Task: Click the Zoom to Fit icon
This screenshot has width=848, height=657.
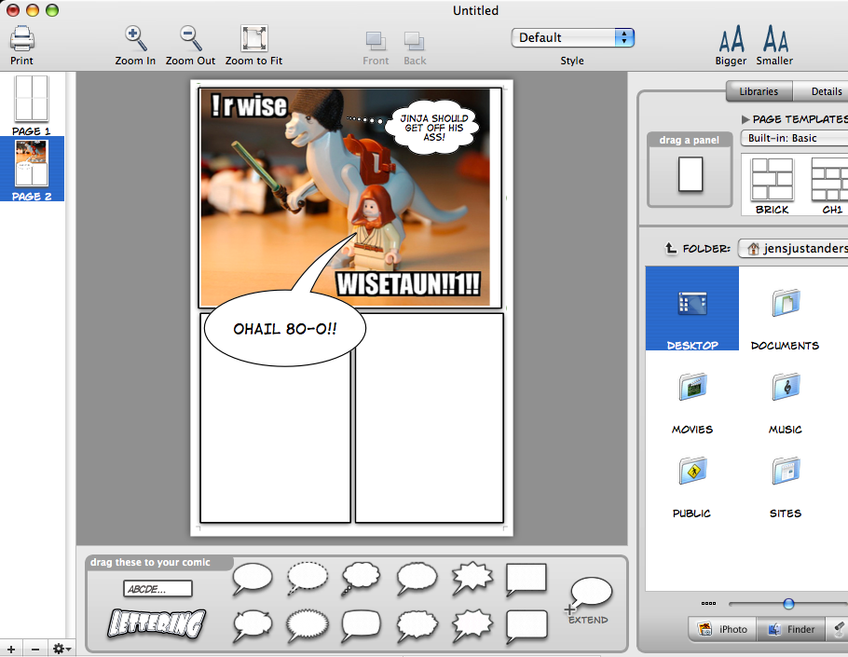Action: [x=254, y=38]
